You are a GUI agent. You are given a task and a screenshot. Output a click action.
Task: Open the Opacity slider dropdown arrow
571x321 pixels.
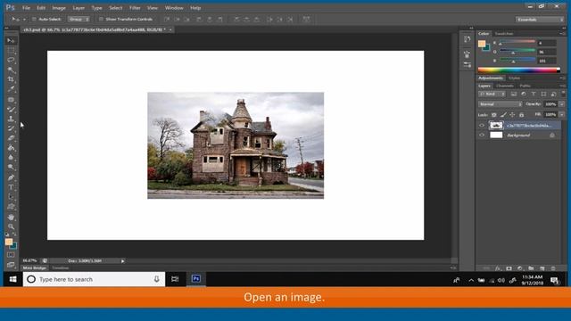(x=562, y=104)
